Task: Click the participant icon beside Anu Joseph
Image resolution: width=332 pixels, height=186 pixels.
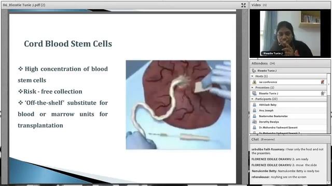Action: (254, 110)
